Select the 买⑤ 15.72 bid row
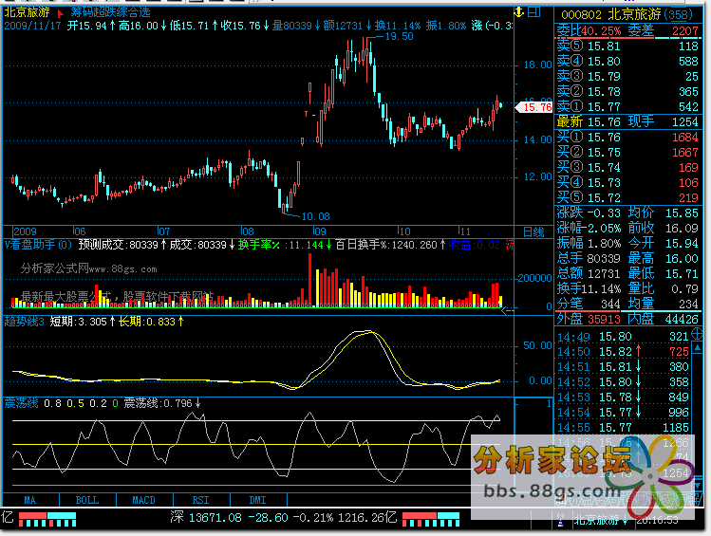This screenshot has height=536, width=711. [x=627, y=198]
